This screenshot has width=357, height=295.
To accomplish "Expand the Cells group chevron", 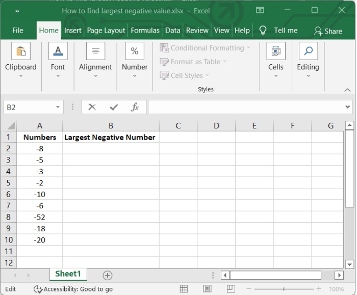I will pos(276,76).
